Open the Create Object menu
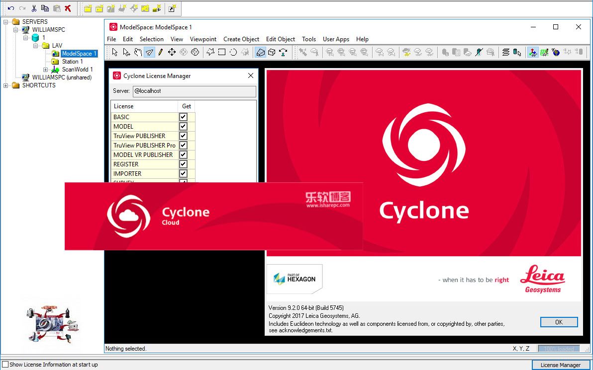593x370 pixels. point(241,39)
